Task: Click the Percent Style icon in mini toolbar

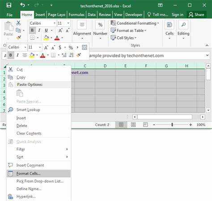Action: tap(71, 48)
